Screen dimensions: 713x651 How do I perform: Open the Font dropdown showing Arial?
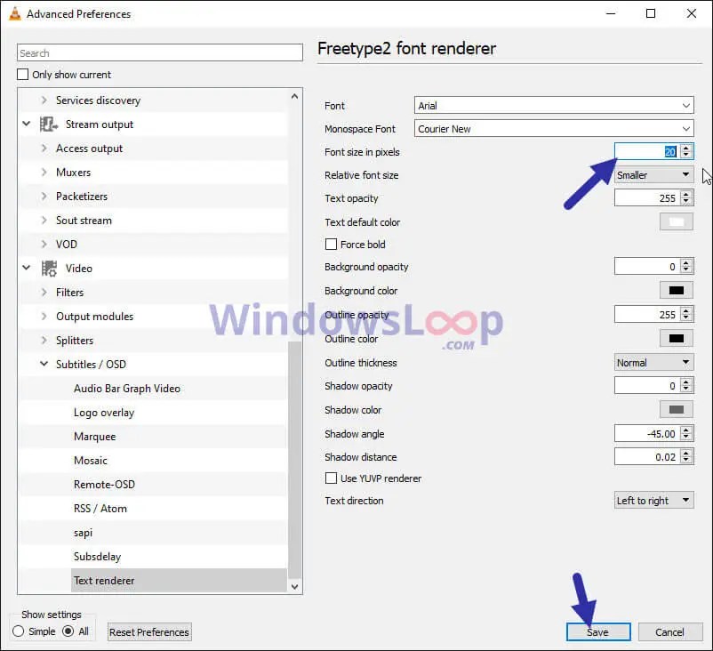pyautogui.click(x=554, y=106)
